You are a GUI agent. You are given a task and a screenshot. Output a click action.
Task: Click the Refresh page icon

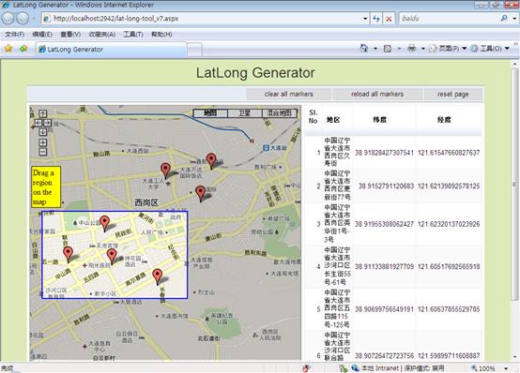[376, 19]
